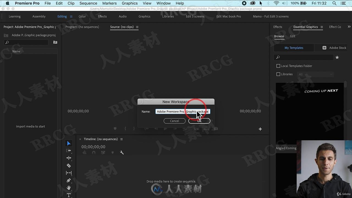Click the Essential Graphics templates scrollbar
This screenshot has width=352, height=198.
[345, 85]
